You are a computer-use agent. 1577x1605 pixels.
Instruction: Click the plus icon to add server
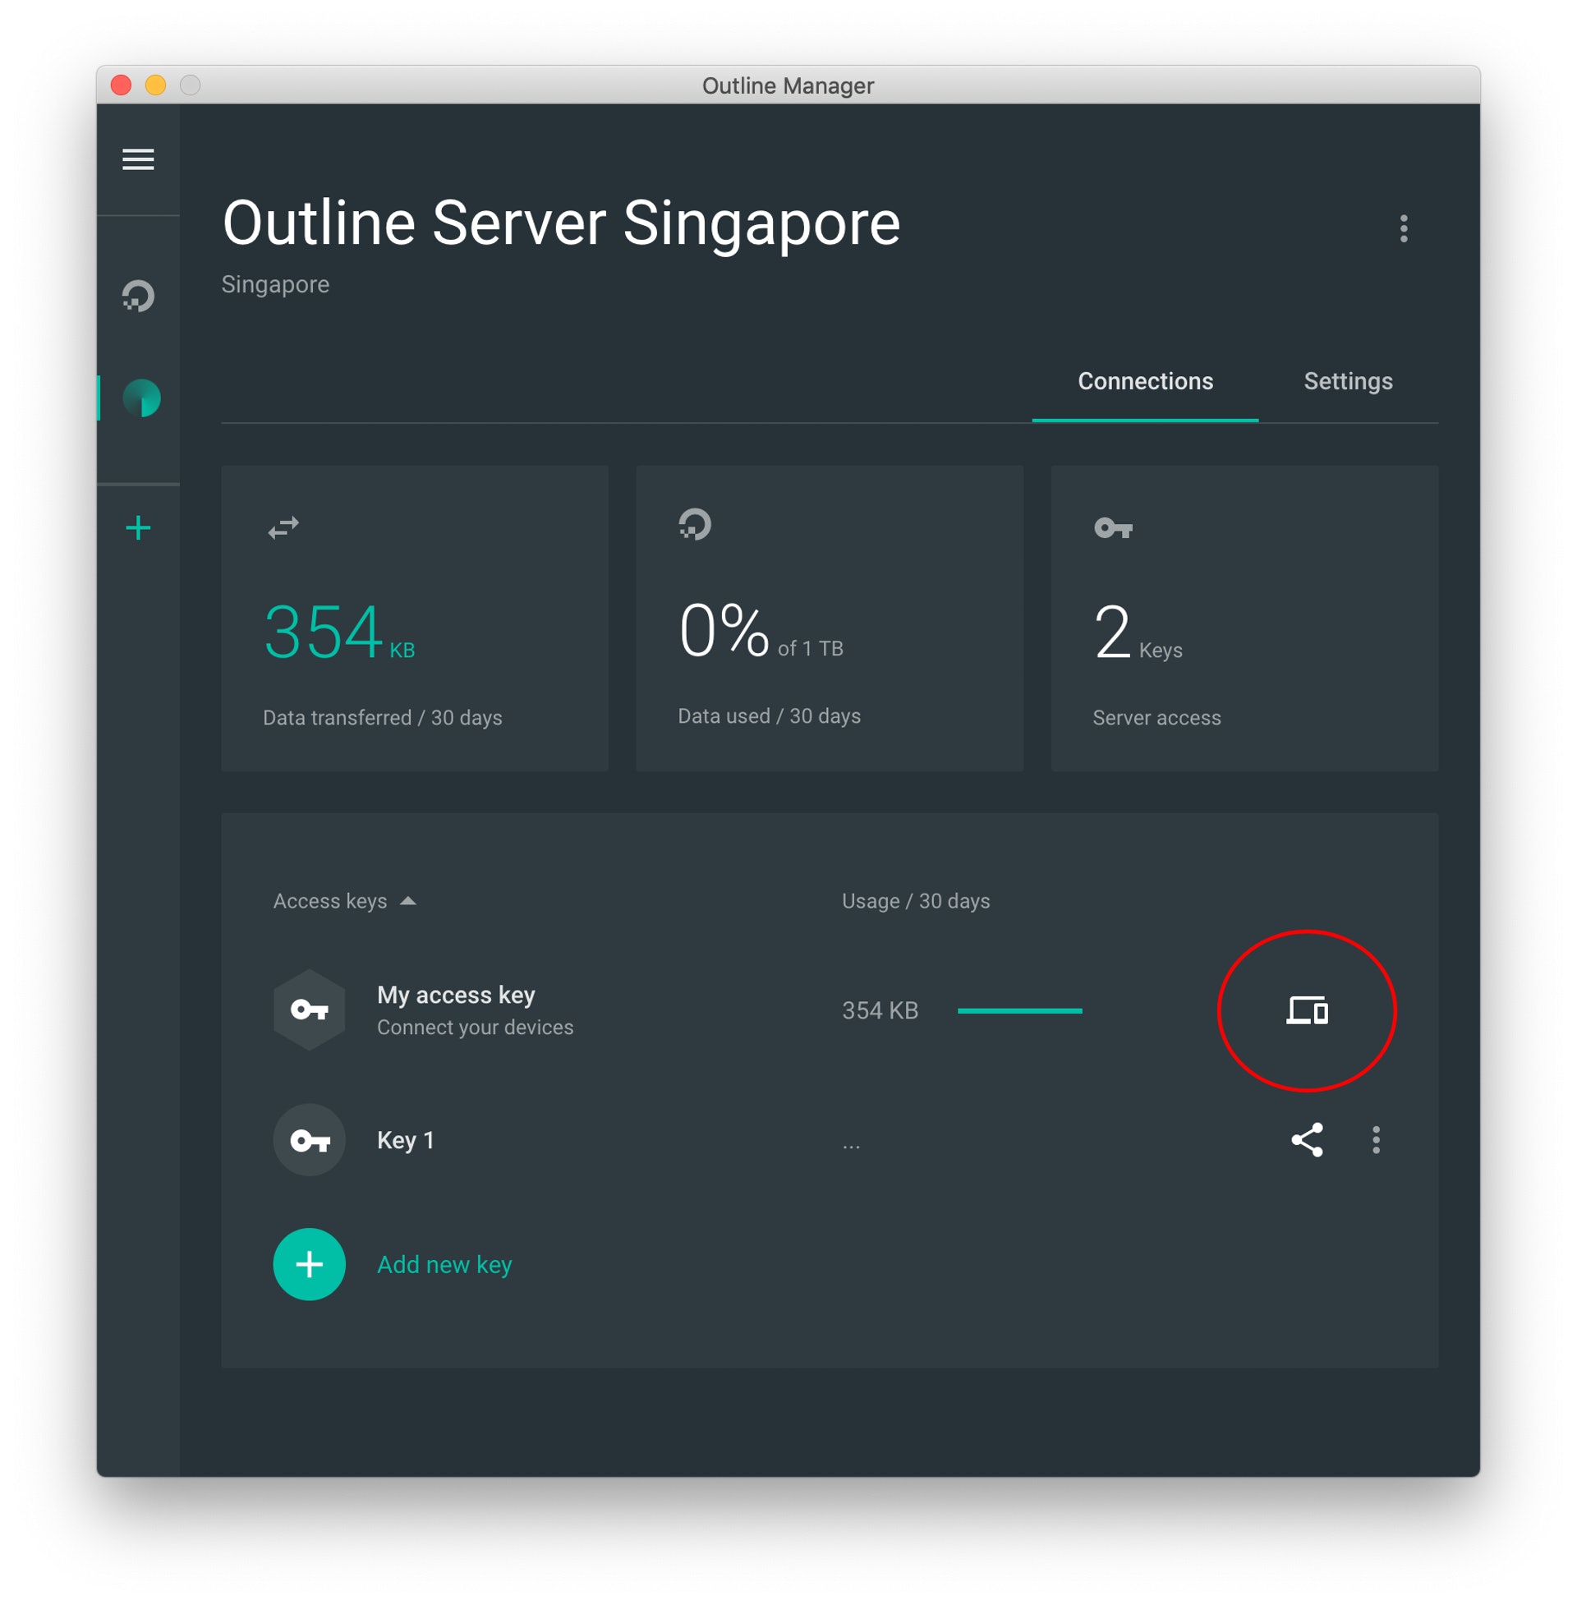point(138,528)
